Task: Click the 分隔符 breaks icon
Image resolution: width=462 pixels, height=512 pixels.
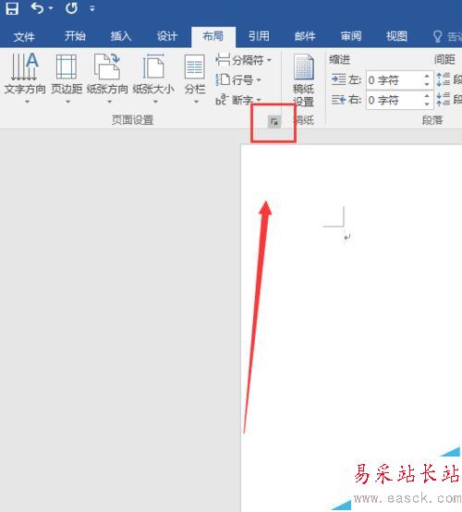Action: point(223,60)
